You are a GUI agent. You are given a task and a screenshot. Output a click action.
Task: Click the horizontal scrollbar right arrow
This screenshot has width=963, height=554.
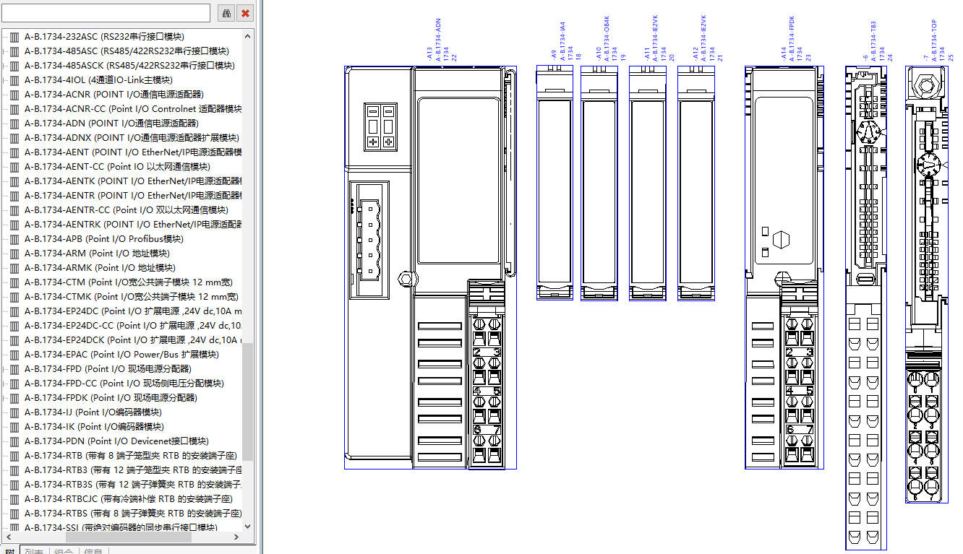point(235,537)
